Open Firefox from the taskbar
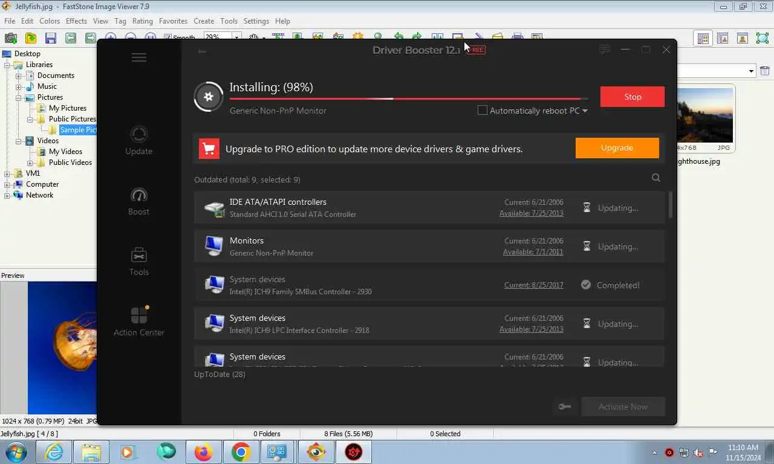 [x=204, y=452]
